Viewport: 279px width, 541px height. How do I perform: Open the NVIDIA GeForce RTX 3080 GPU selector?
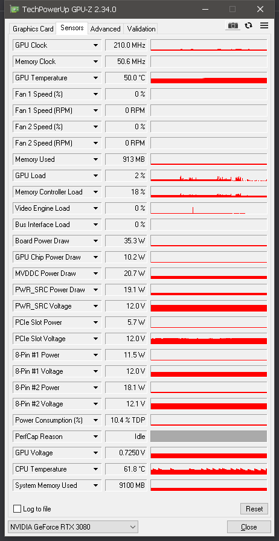73,527
